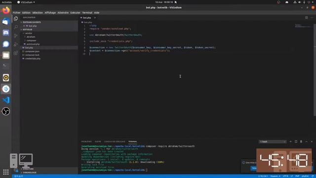This screenshot has width=316, height=178.
Task: Show applications grid in the dock
Action: point(6,172)
